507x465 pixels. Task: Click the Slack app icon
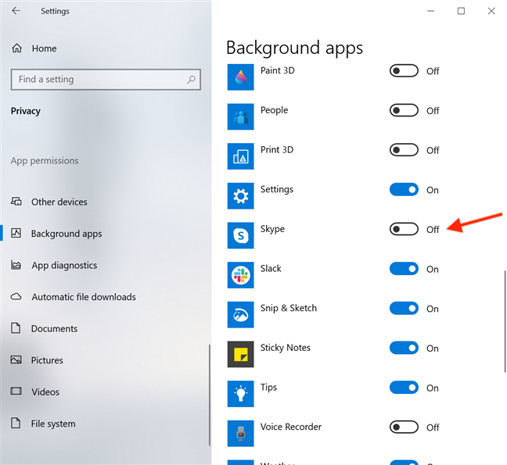[x=240, y=275]
